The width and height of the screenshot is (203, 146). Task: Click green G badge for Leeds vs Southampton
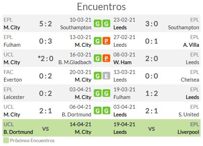tap(106, 24)
